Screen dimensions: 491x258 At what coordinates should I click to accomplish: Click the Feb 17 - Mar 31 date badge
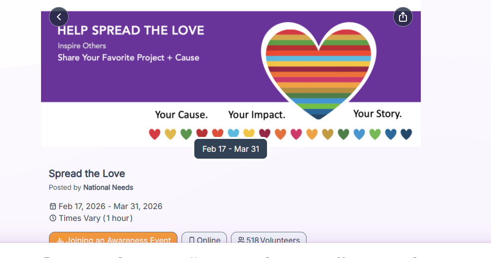[230, 149]
